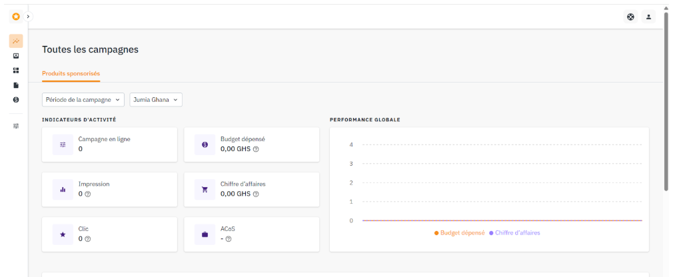673x277 pixels.
Task: Open the user account icon
Action: (648, 17)
